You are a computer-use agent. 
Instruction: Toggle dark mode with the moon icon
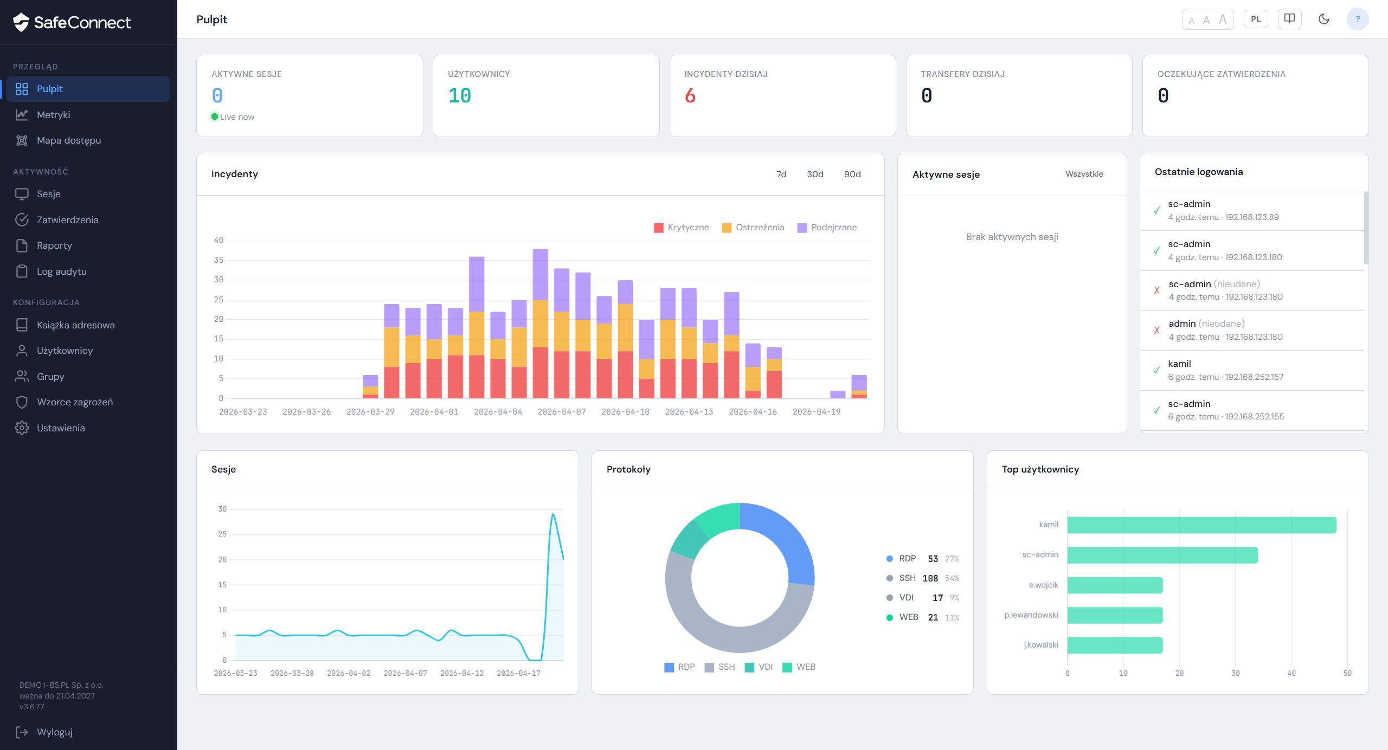1324,19
